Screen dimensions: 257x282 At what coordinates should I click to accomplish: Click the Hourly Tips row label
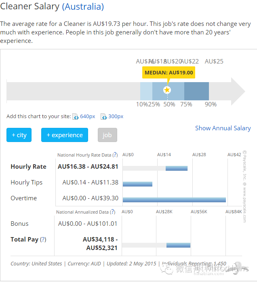click(x=27, y=182)
